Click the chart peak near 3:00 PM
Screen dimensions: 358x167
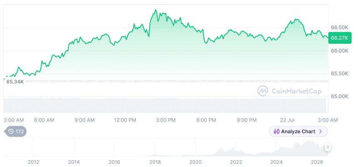[x=156, y=10]
